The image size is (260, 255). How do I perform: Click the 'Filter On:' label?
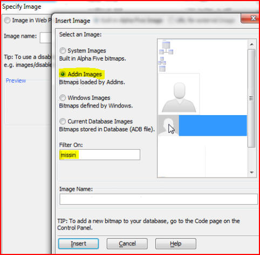coord(71,145)
